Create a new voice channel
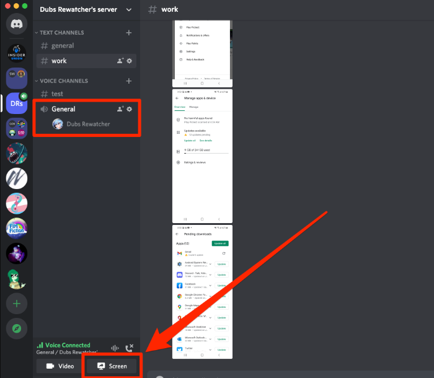The image size is (434, 378). tap(129, 81)
